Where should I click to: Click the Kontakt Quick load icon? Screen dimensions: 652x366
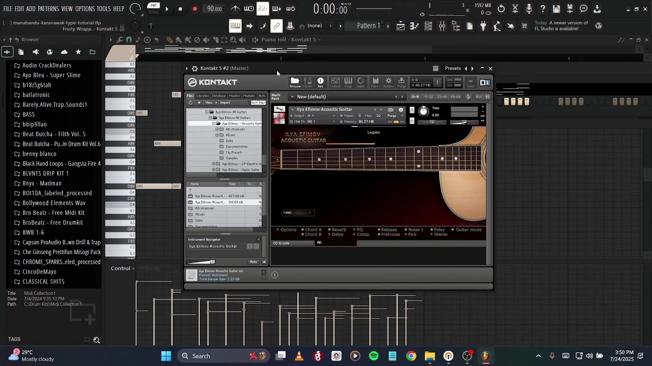(361, 82)
